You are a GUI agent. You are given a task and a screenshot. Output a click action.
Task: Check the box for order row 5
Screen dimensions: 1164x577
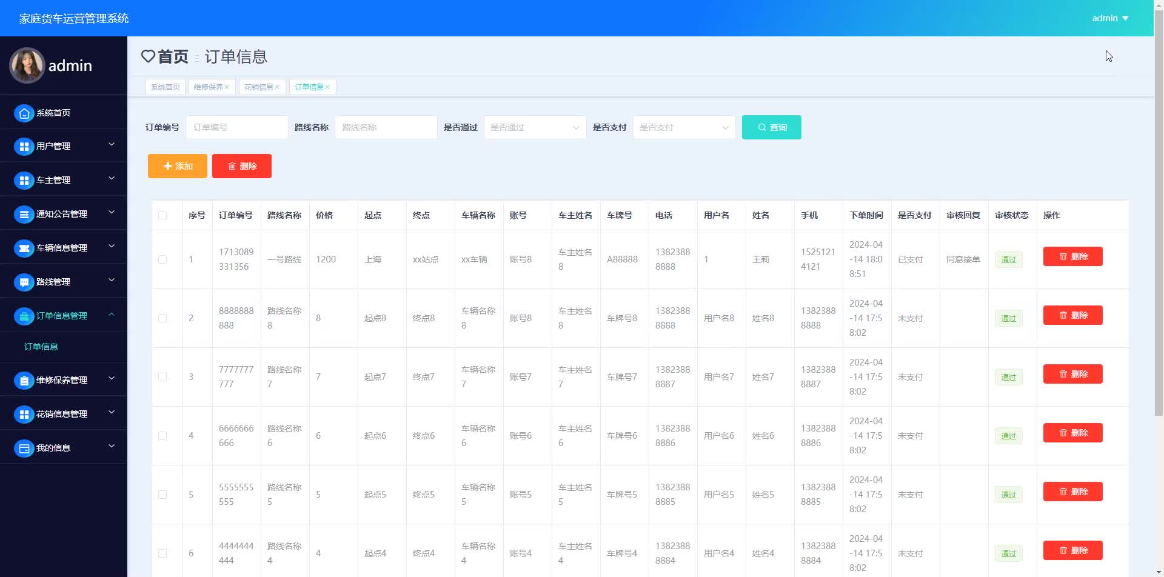pos(162,495)
